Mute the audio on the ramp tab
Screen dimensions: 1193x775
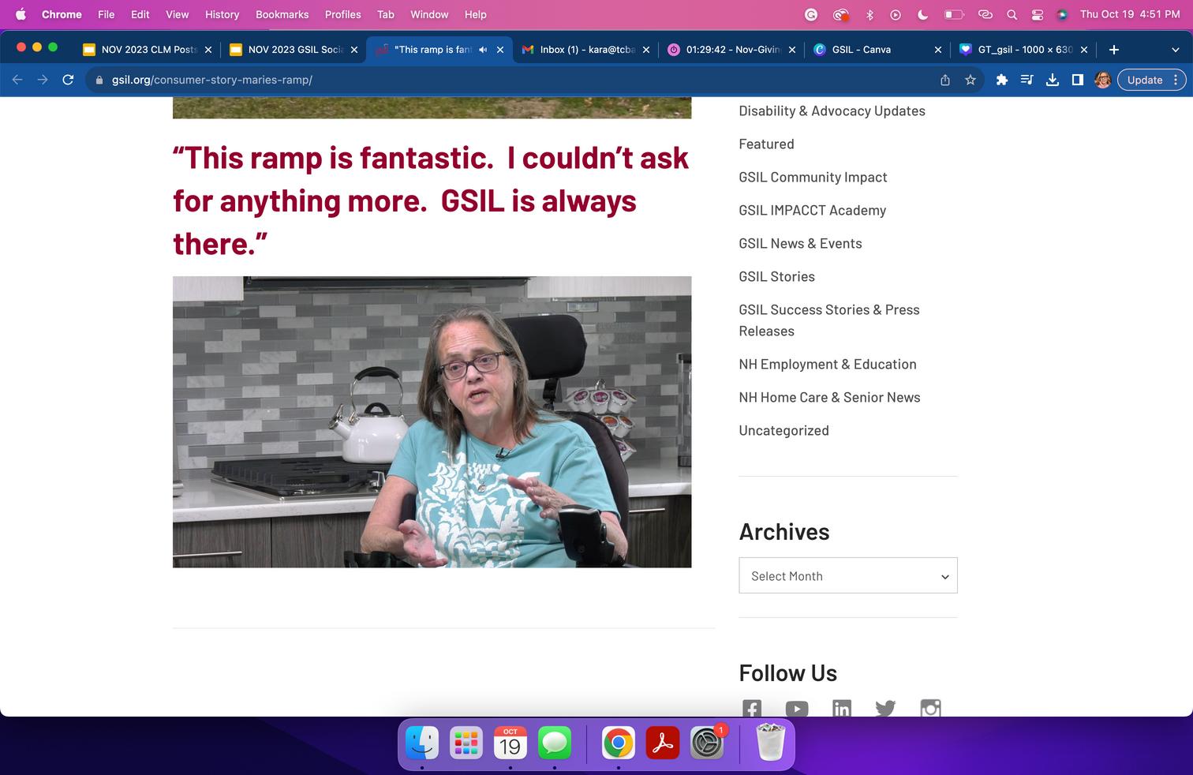click(483, 50)
